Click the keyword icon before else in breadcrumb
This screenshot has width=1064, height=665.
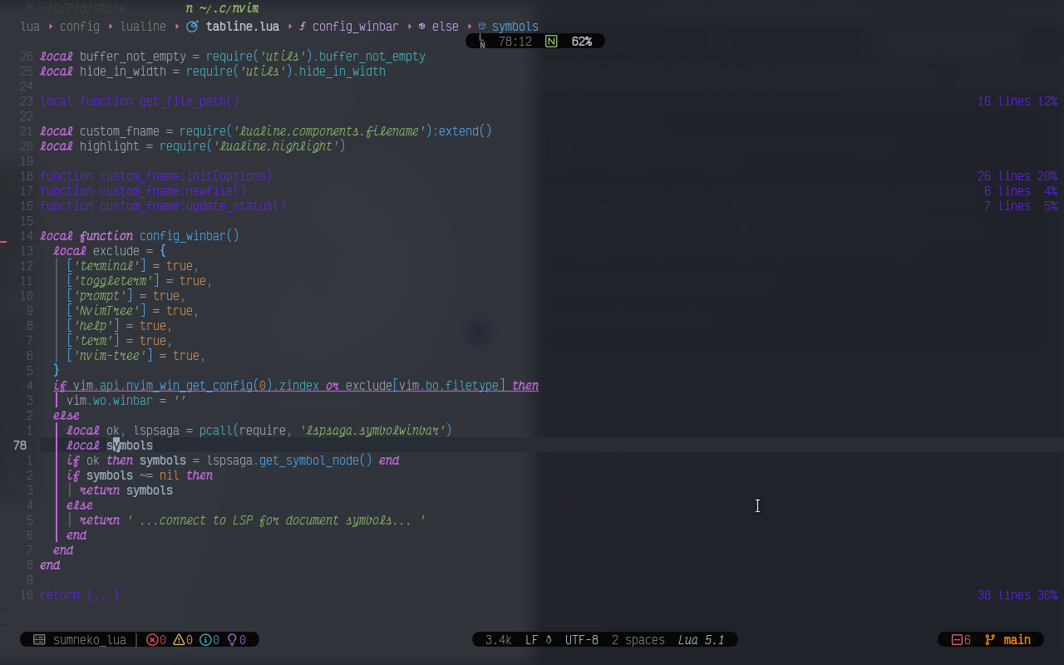click(x=421, y=26)
